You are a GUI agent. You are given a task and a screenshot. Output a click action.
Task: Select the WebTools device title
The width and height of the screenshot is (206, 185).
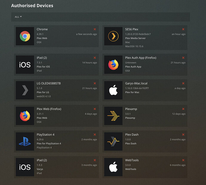(x=132, y=160)
